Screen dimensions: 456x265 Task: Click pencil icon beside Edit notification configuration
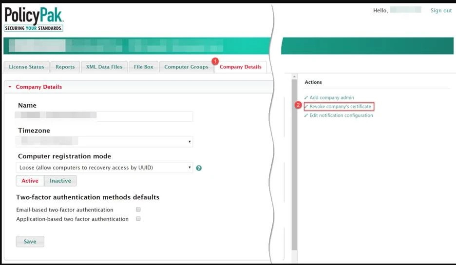click(306, 115)
